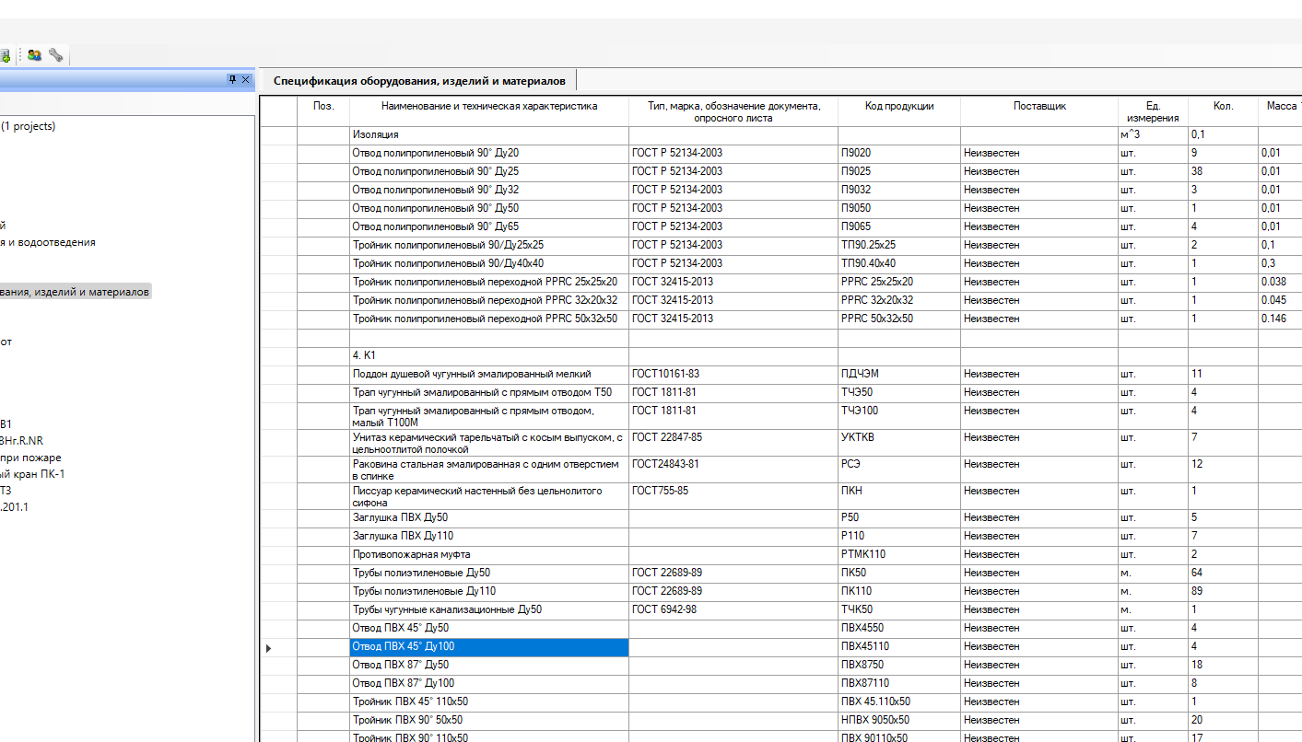The height and width of the screenshot is (742, 1302).
Task: Select the 'Противопожарная муфта' name cell
Action: coord(488,554)
